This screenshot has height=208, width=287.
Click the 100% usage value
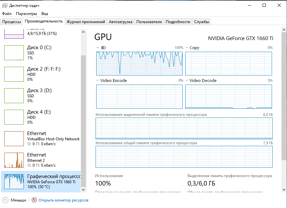(x=103, y=183)
